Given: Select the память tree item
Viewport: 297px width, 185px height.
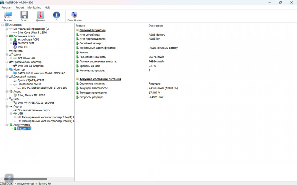Looking at the screenshot, I should coord(18,51).
